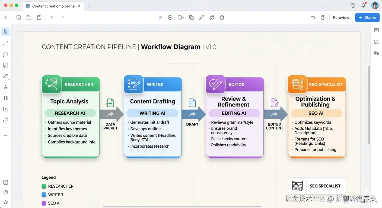Image resolution: width=382 pixels, height=208 pixels.
Task: Click the Preview button
Action: pyautogui.click(x=341, y=18)
